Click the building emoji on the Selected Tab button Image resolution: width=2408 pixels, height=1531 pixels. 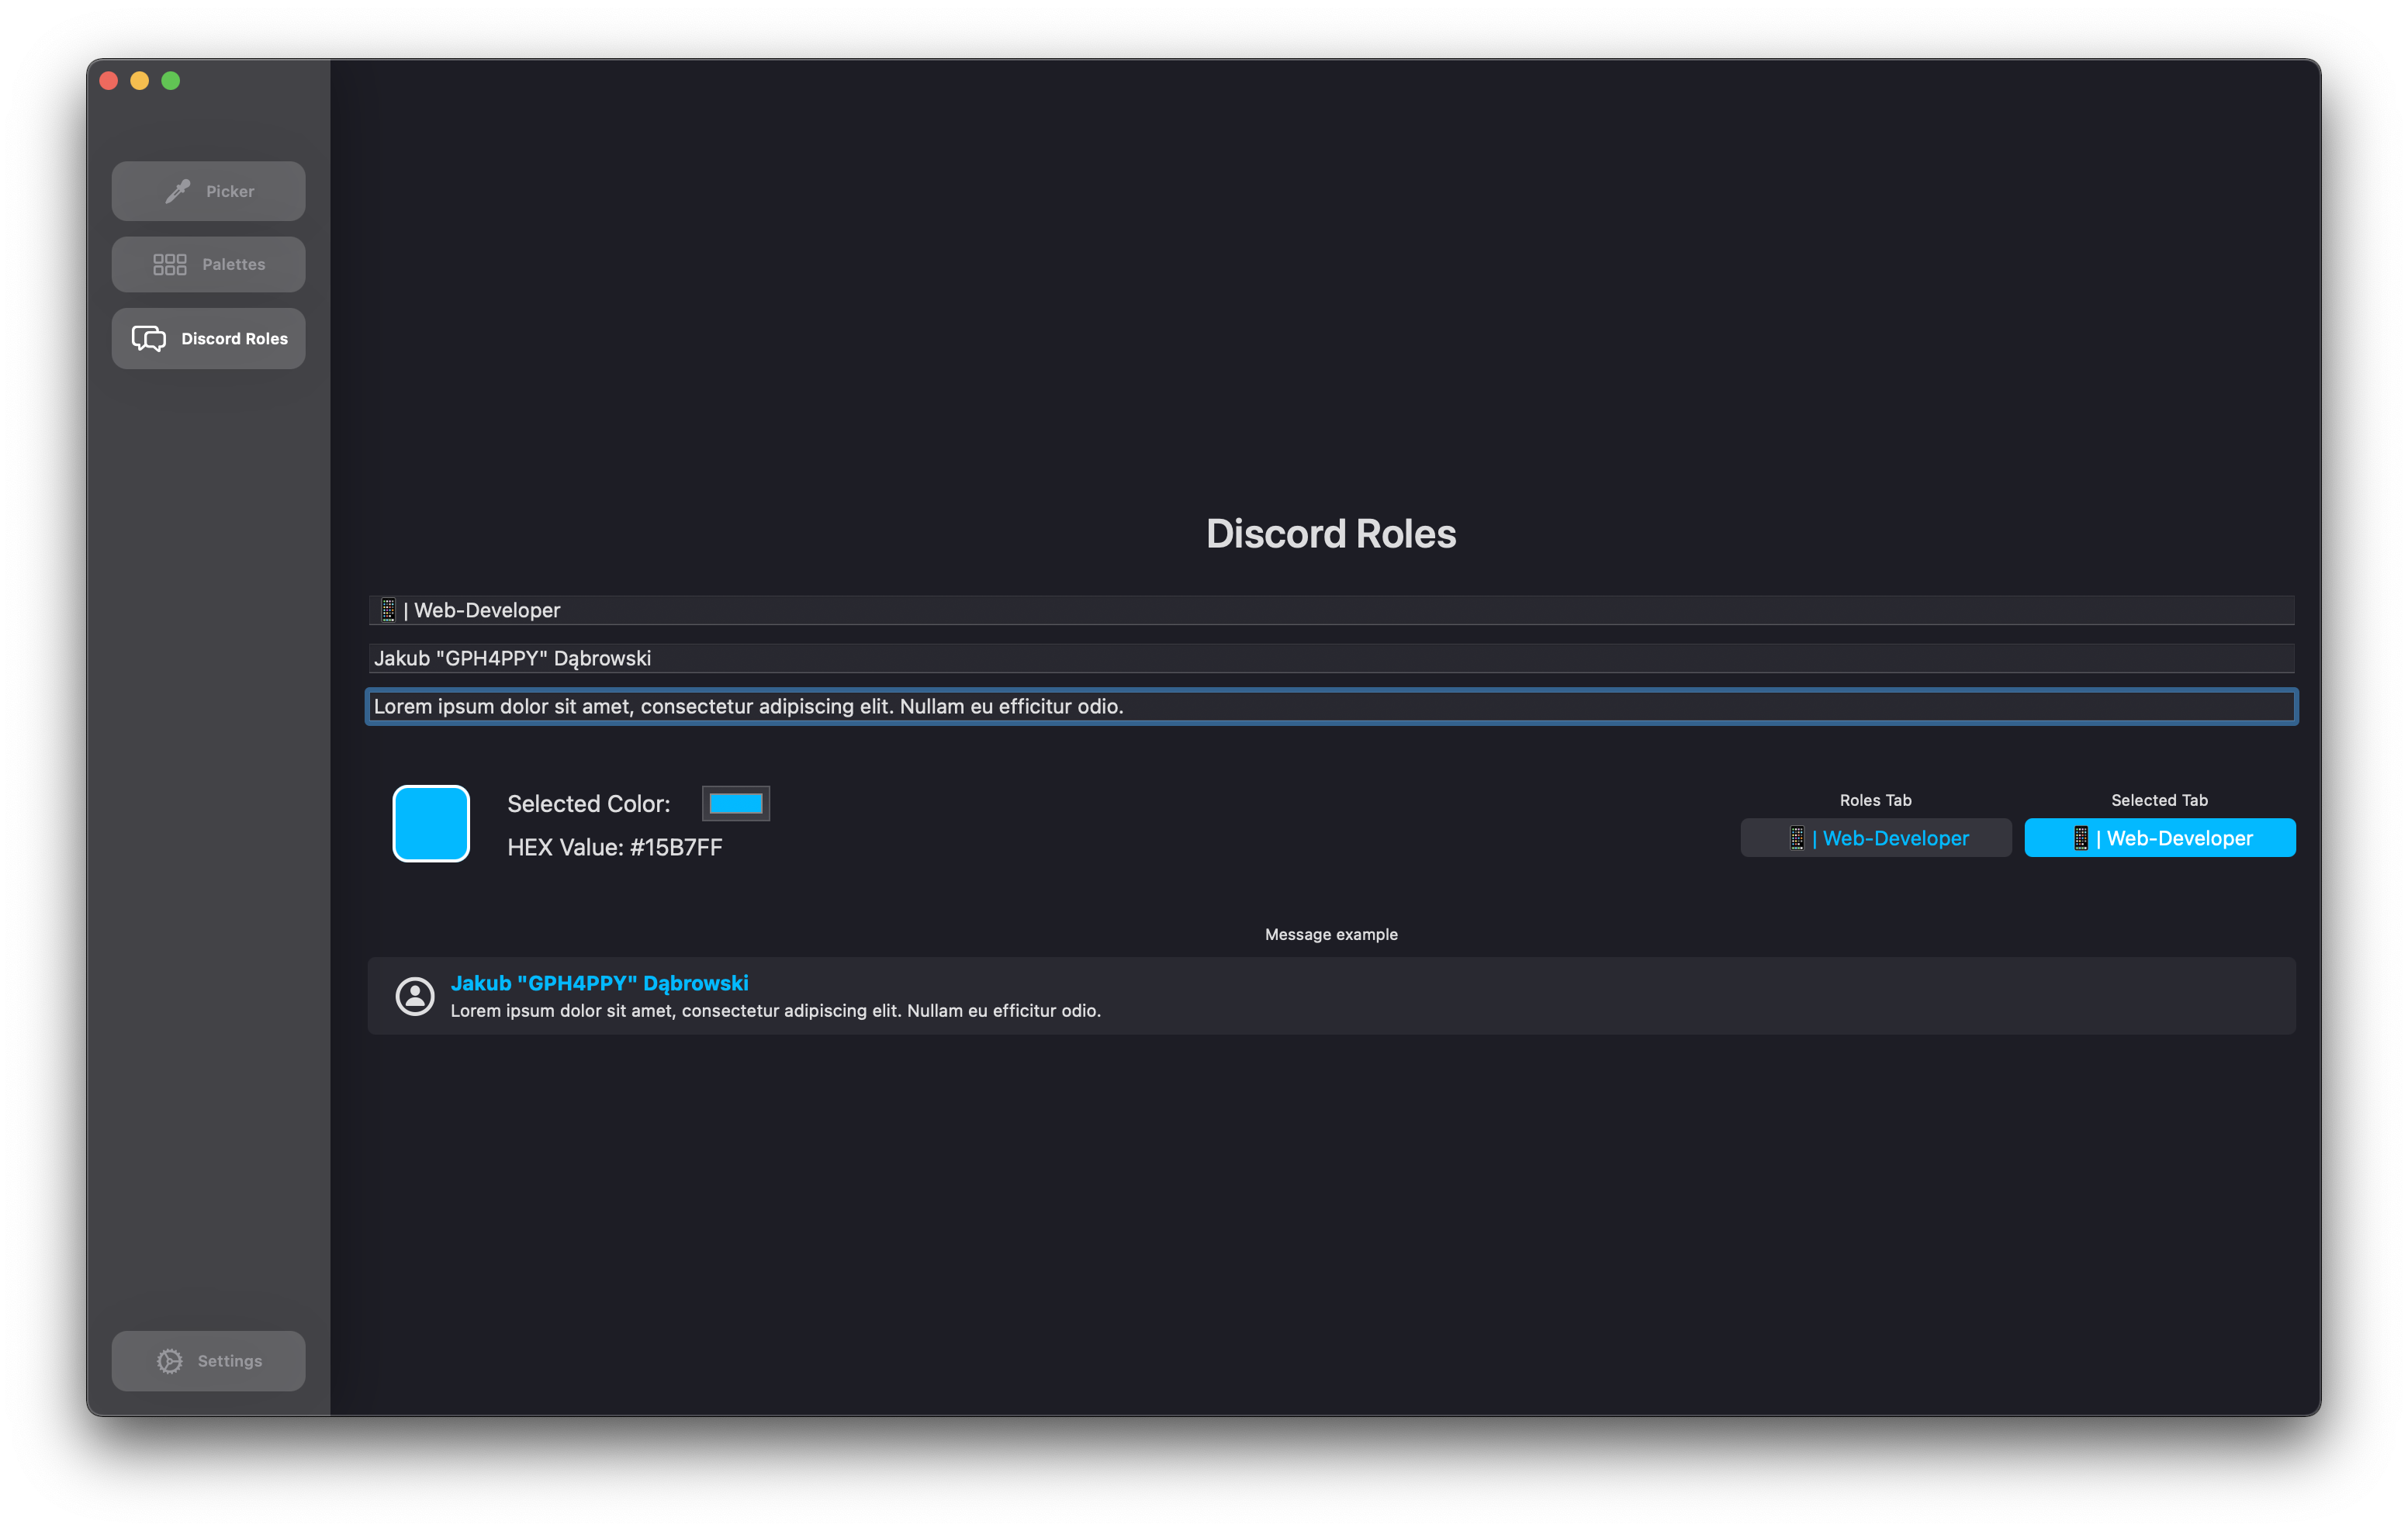(2083, 838)
